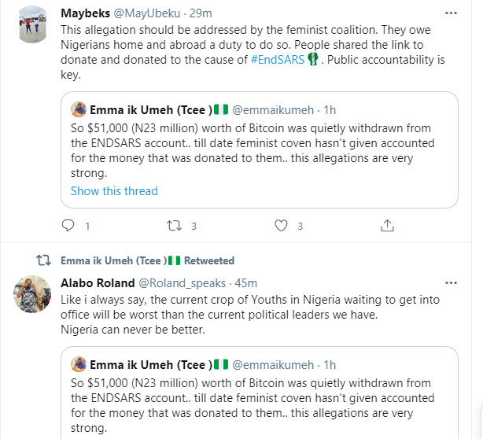Share the Maybeks tweet

387,226
